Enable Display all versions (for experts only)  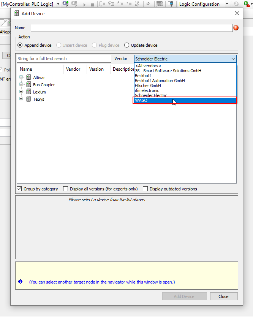tap(65, 189)
